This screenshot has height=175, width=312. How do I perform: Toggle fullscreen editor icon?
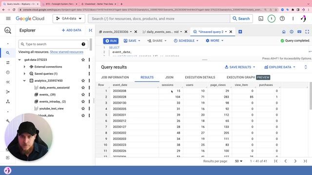(x=307, y=32)
